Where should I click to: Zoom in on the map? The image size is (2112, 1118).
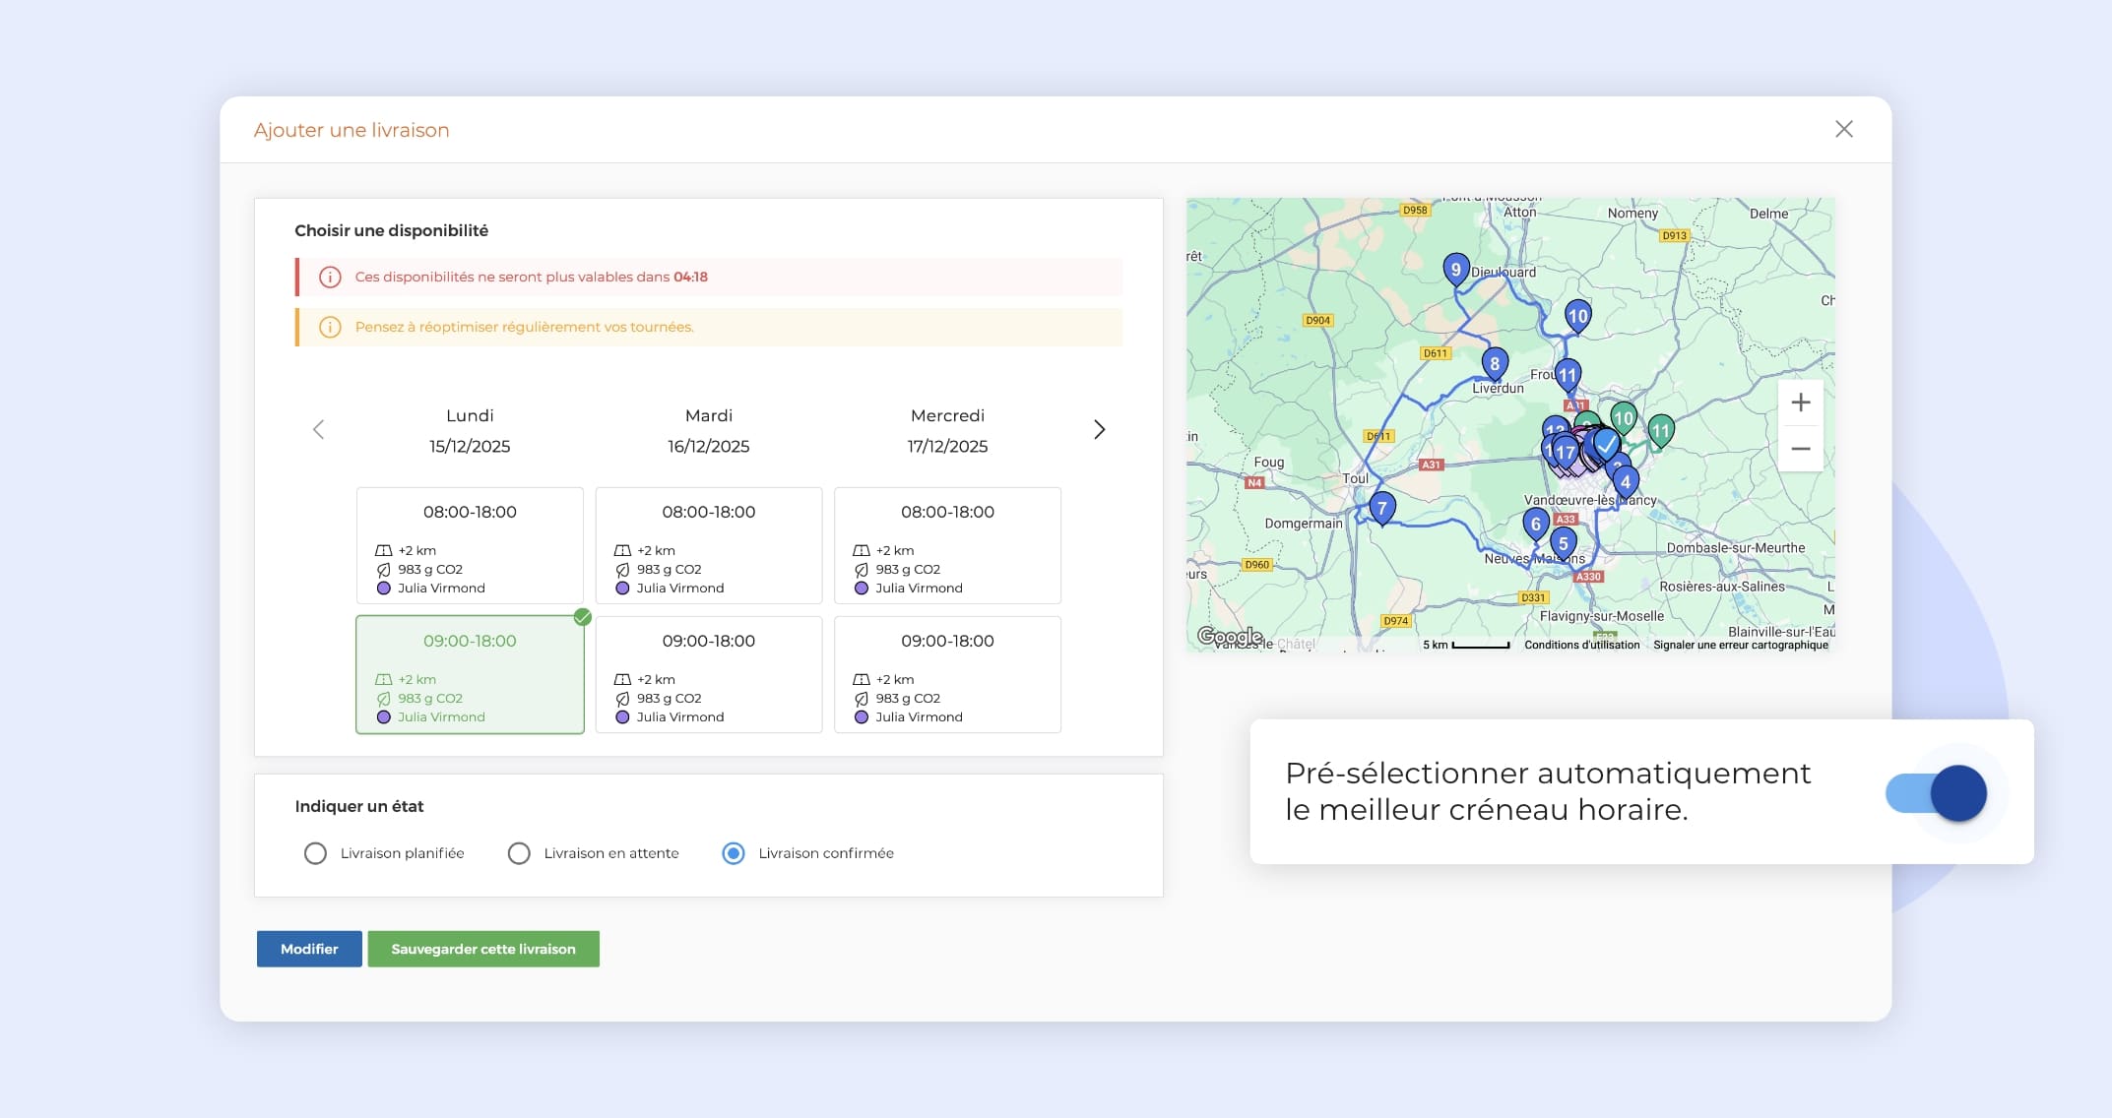click(x=1800, y=403)
